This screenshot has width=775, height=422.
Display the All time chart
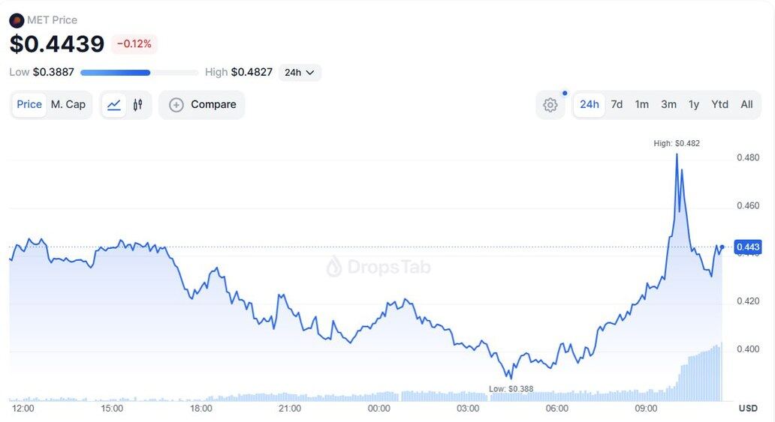coord(746,105)
